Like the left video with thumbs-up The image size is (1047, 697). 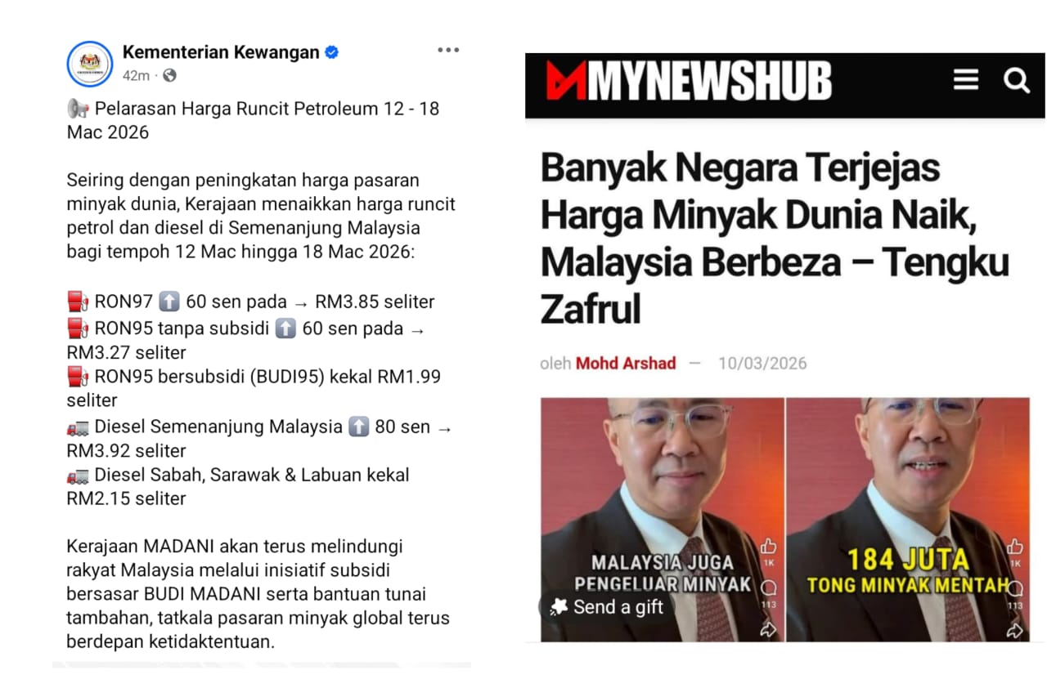(768, 547)
